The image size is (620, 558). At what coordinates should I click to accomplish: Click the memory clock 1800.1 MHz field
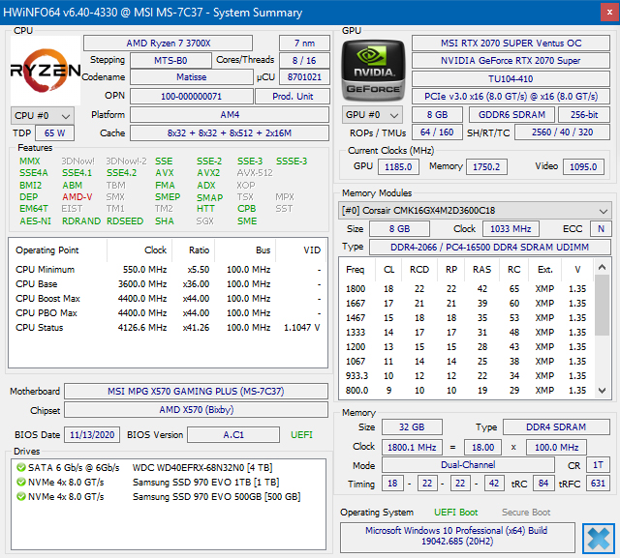coord(412,447)
